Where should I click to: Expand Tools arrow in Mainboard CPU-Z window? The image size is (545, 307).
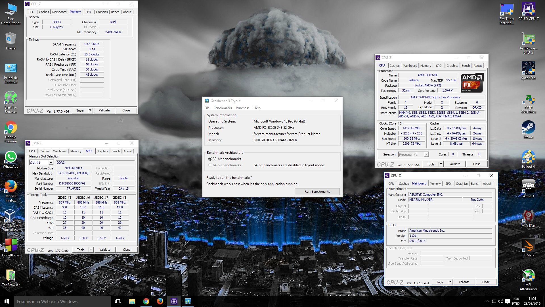click(450, 282)
